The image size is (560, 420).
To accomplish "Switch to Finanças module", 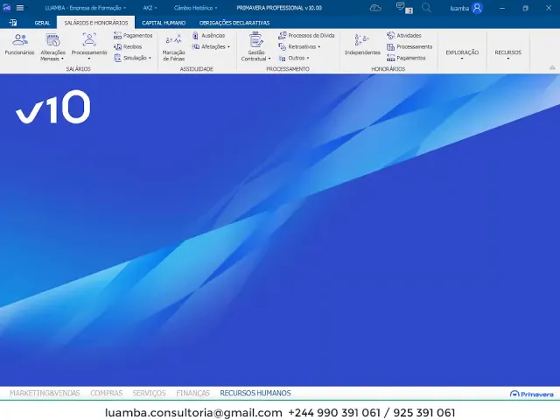I will coord(192,393).
